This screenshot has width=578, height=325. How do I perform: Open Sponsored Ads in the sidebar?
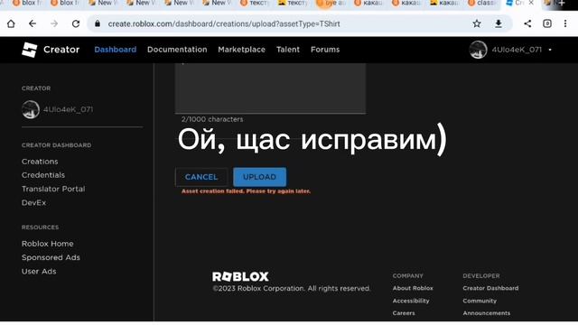[x=51, y=257]
